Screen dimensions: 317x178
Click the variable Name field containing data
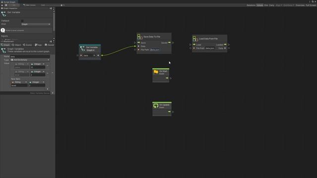(30, 56)
